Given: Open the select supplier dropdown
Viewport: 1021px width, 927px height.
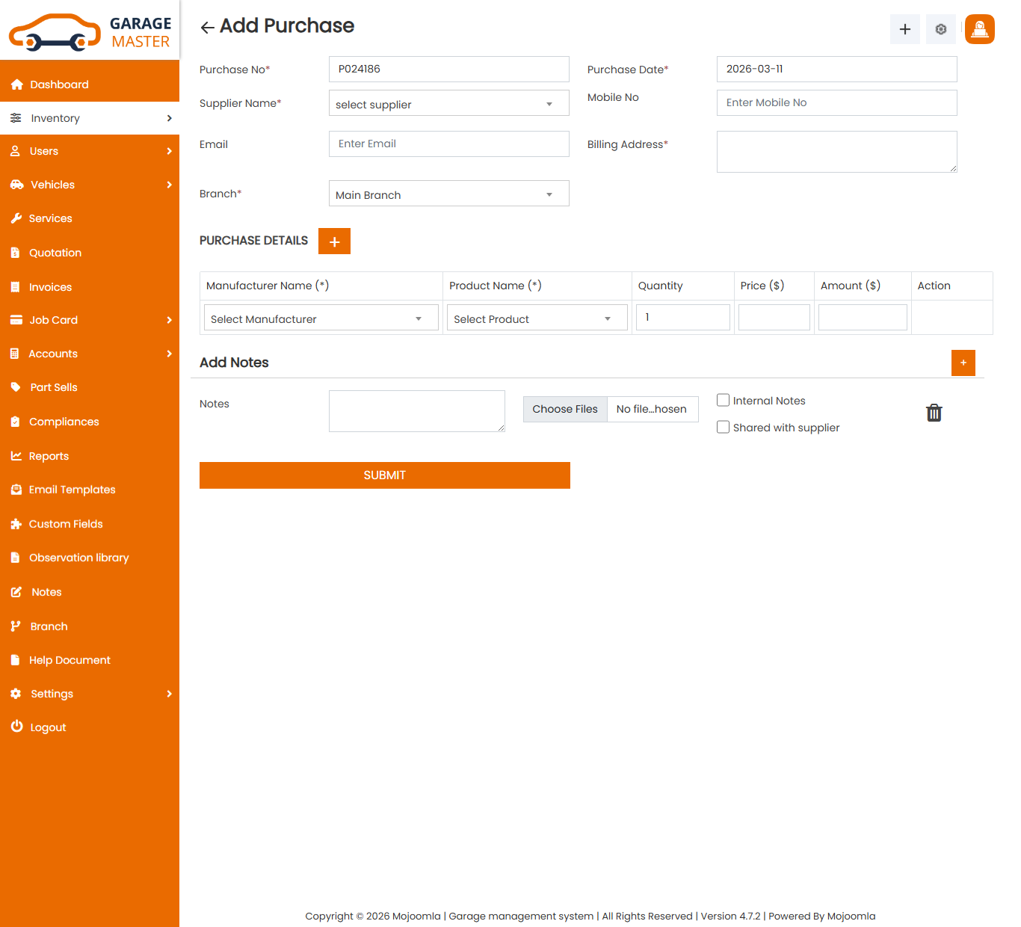Looking at the screenshot, I should coord(448,104).
